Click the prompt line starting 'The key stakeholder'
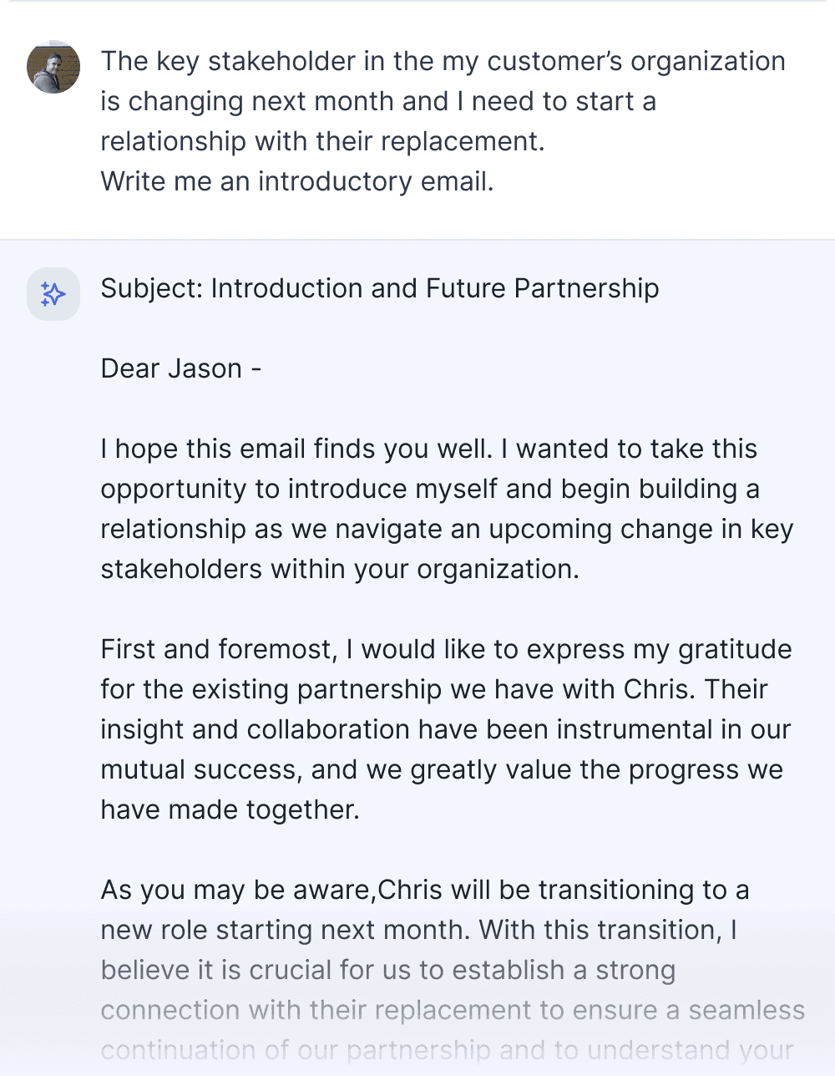The height and width of the screenshot is (1076, 835). click(443, 62)
